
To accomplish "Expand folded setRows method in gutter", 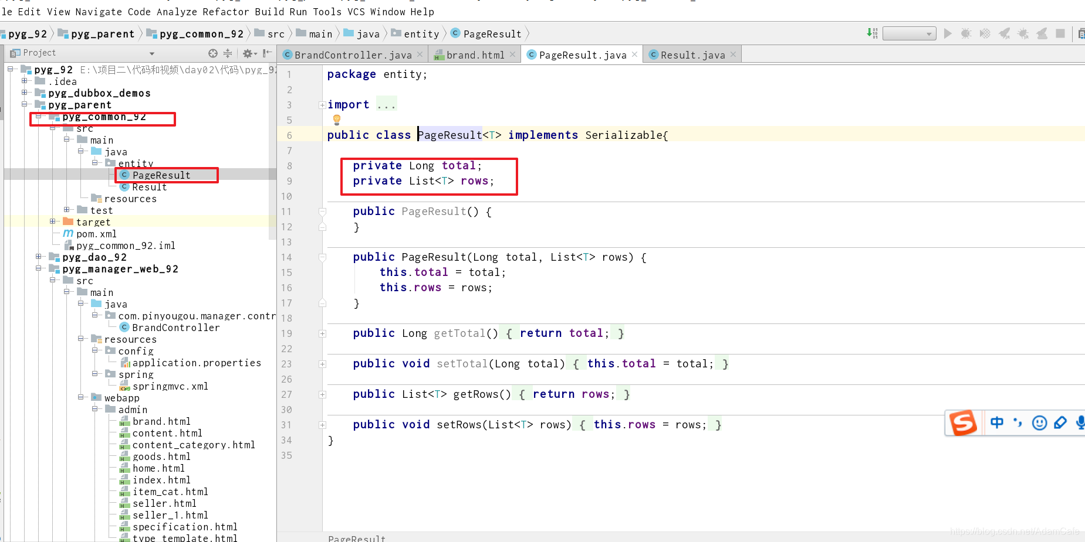I will [322, 425].
